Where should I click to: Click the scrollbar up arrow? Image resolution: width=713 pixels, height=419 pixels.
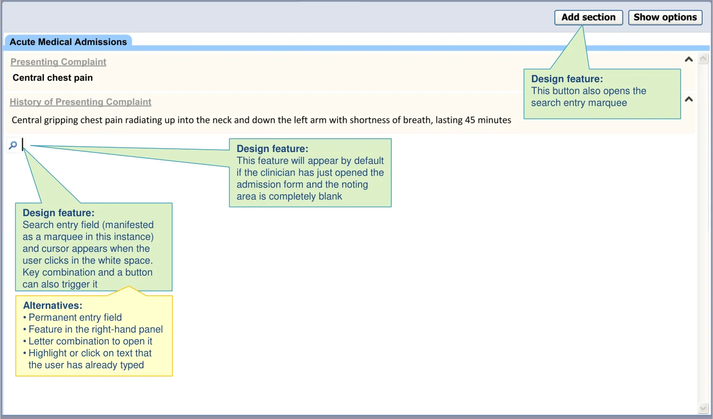[x=703, y=59]
